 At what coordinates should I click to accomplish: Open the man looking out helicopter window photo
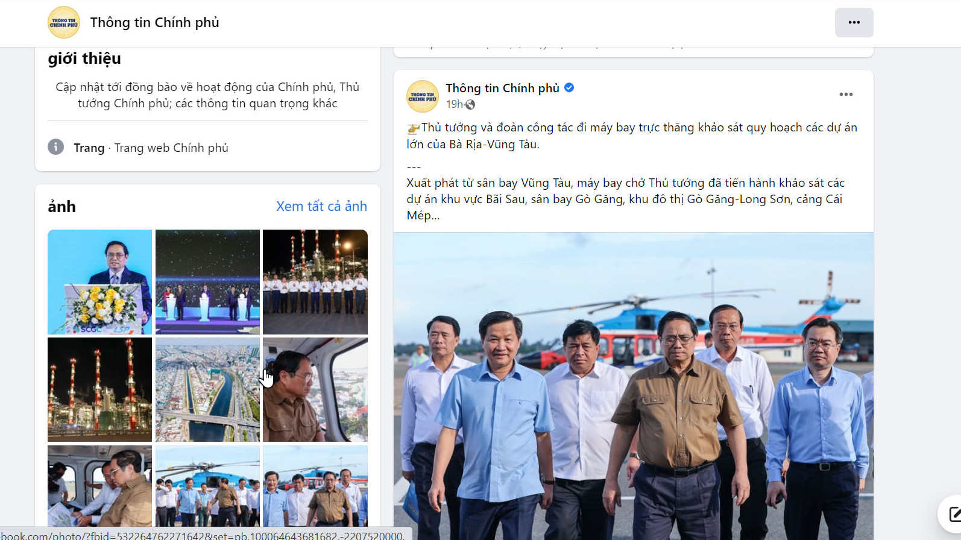[315, 389]
